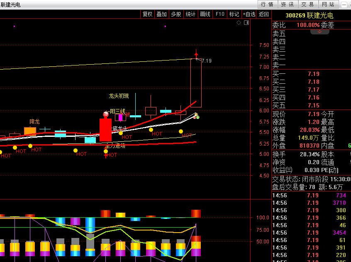Click the diamond icon above the chart

(239, 23)
